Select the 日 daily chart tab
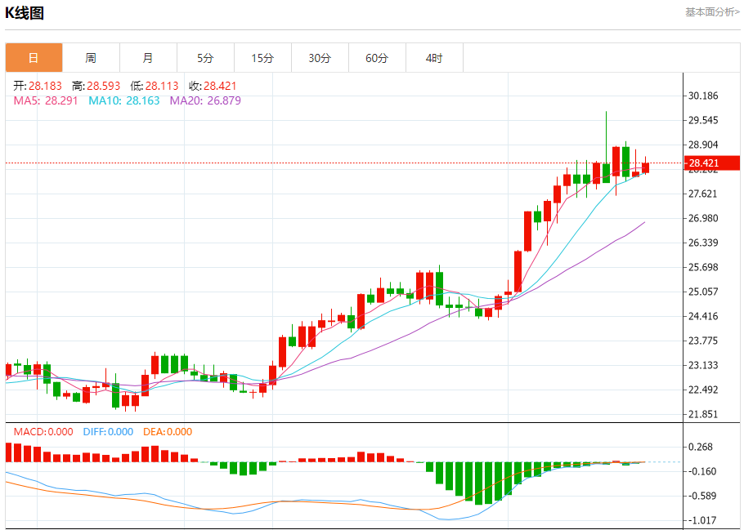Image resolution: width=744 pixels, height=530 pixels. click(x=34, y=58)
